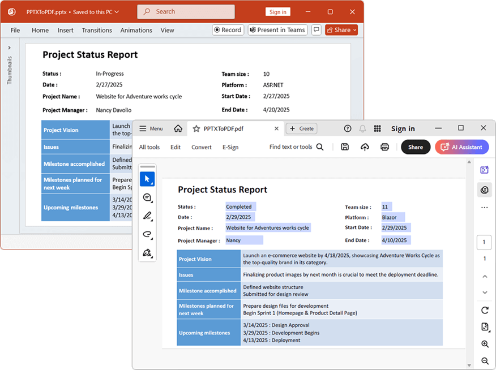The image size is (496, 370).
Task: Open the E-Sign menu
Action: 230,147
